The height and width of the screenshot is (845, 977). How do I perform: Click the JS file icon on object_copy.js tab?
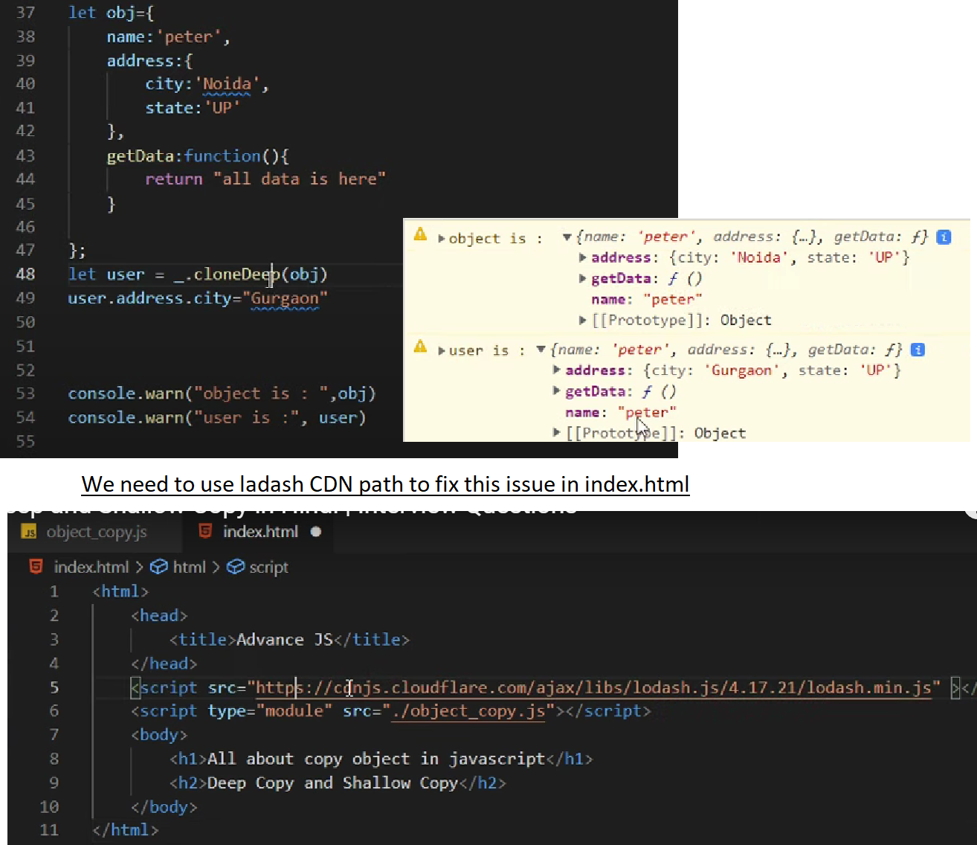(x=29, y=532)
